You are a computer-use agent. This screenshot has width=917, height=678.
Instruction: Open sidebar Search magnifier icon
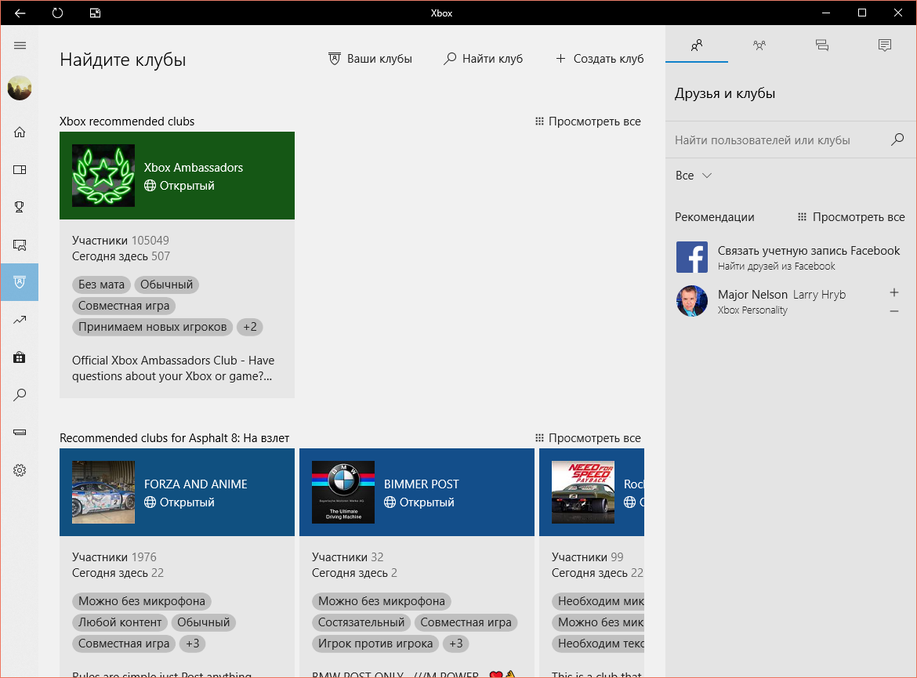(x=20, y=395)
